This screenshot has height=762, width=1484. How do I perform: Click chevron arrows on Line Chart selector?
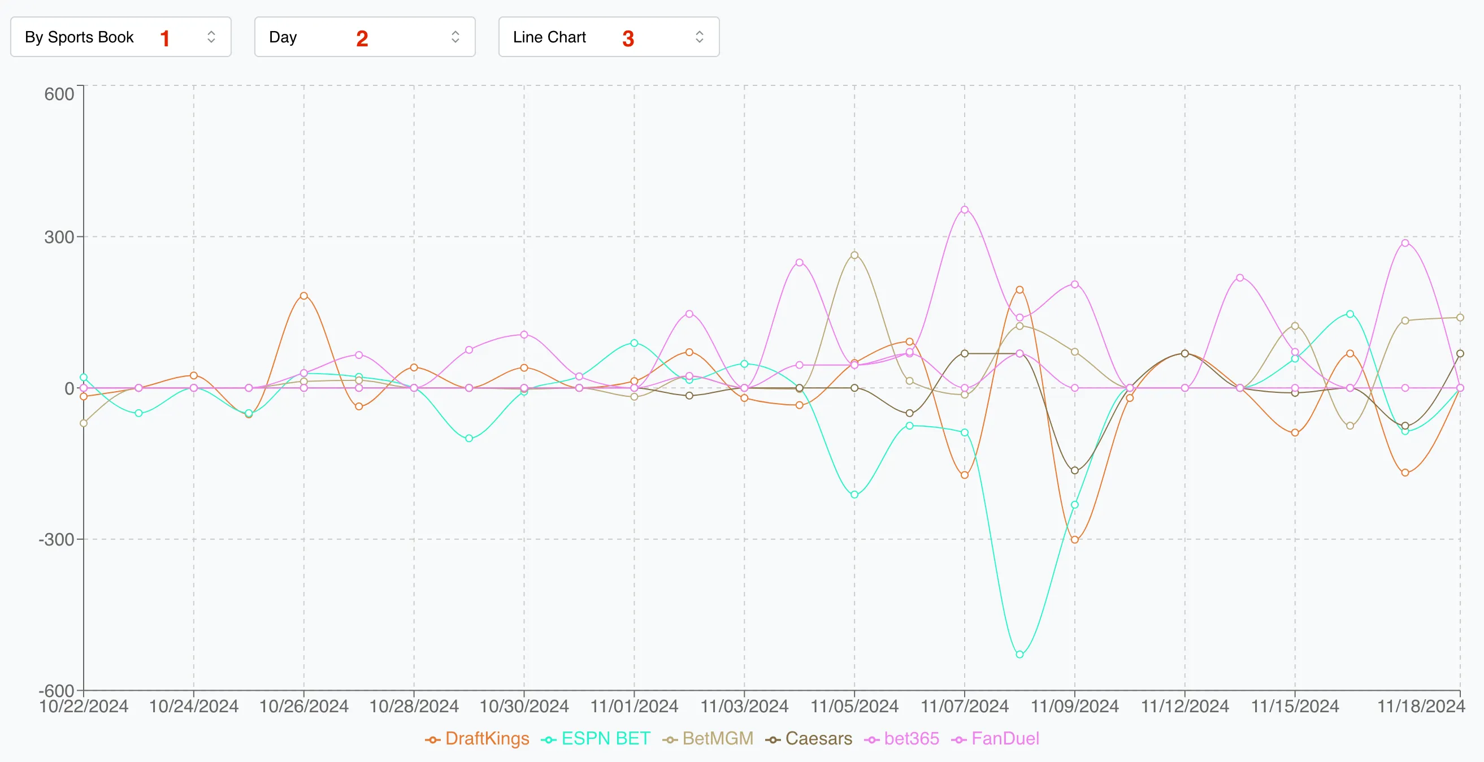tap(700, 37)
